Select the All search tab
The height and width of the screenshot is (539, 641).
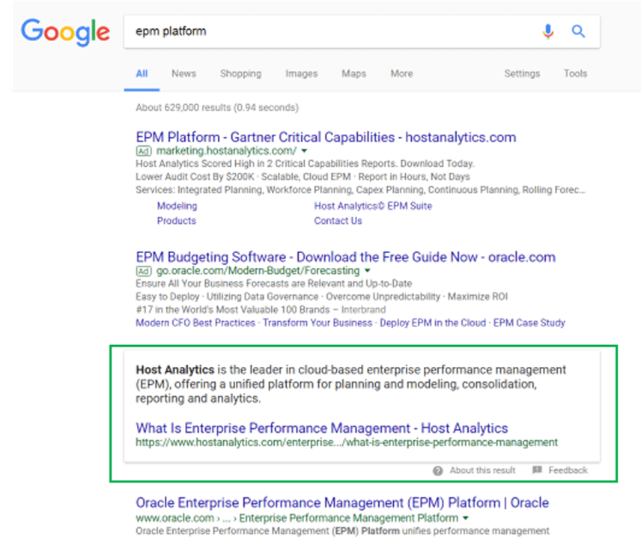142,73
